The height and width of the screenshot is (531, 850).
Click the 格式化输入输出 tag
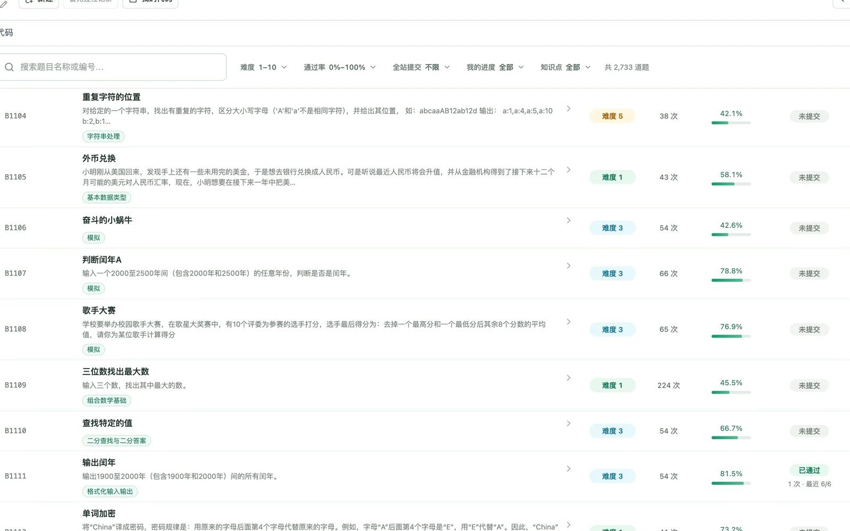(x=110, y=492)
